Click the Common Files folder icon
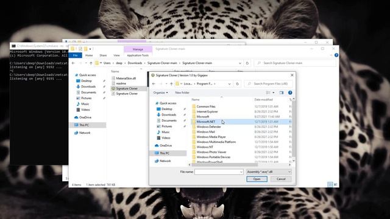 (194, 106)
